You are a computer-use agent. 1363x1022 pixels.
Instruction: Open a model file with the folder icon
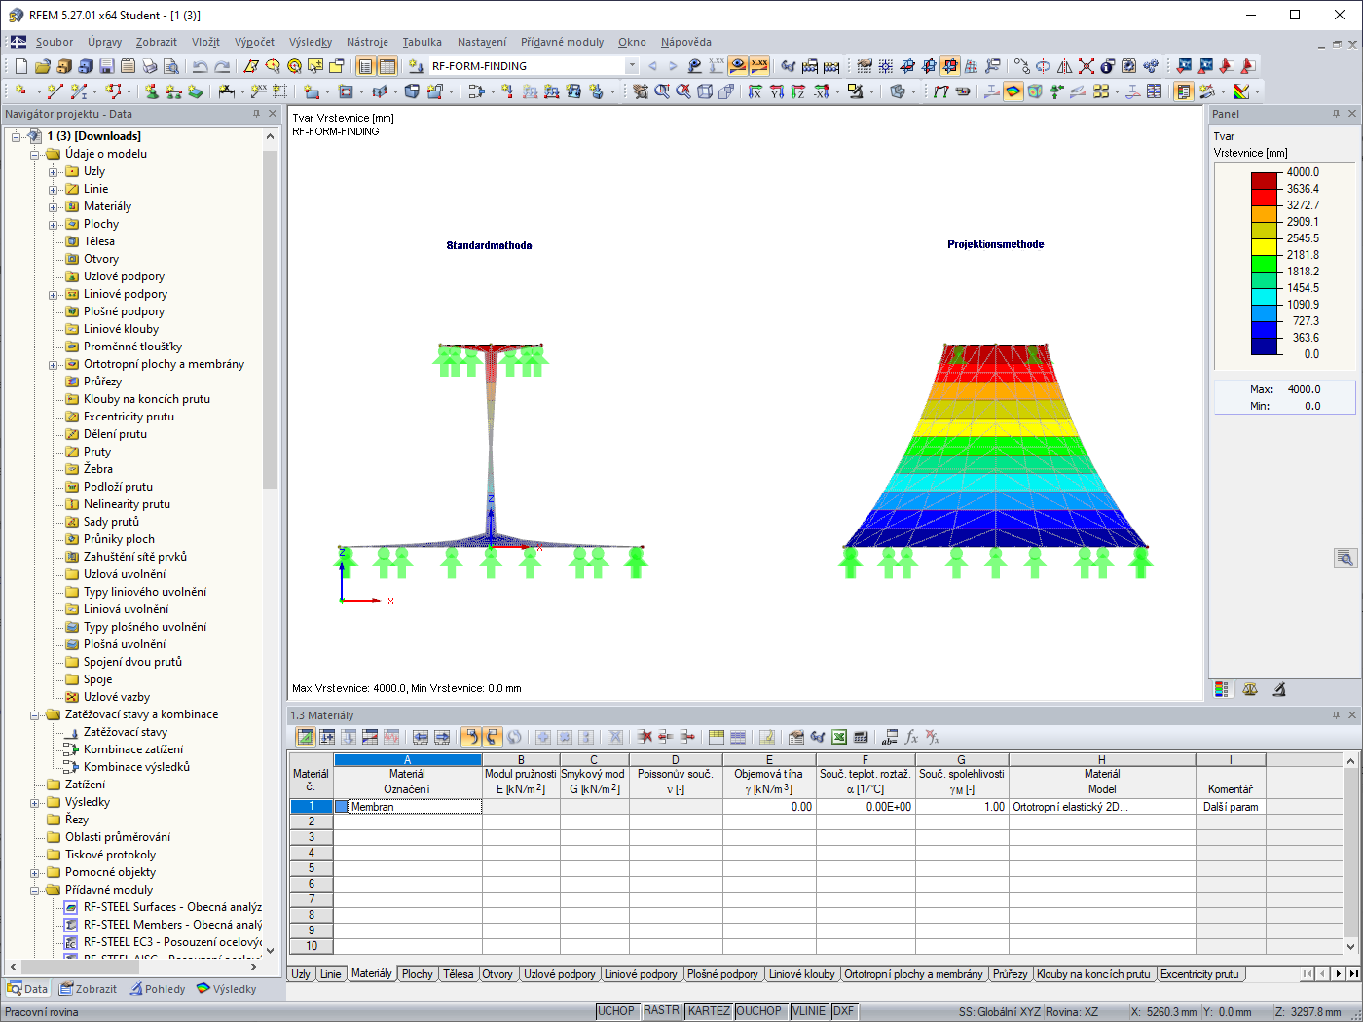(42, 66)
